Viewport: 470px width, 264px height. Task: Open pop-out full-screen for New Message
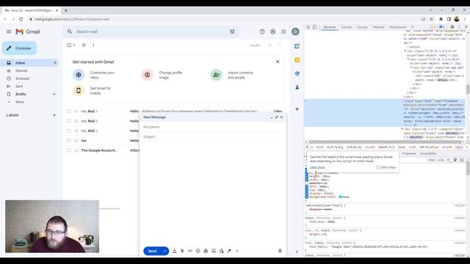(x=276, y=117)
